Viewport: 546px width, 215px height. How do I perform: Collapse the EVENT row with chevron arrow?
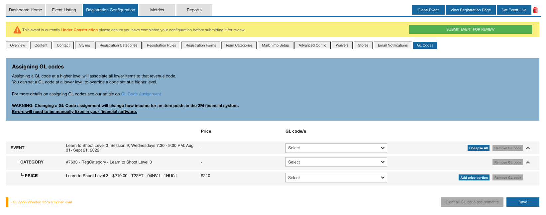point(528,148)
